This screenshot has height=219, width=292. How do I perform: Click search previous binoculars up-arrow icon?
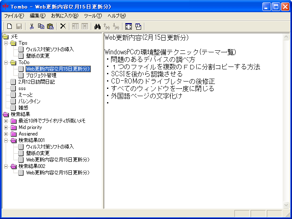[x=107, y=26]
